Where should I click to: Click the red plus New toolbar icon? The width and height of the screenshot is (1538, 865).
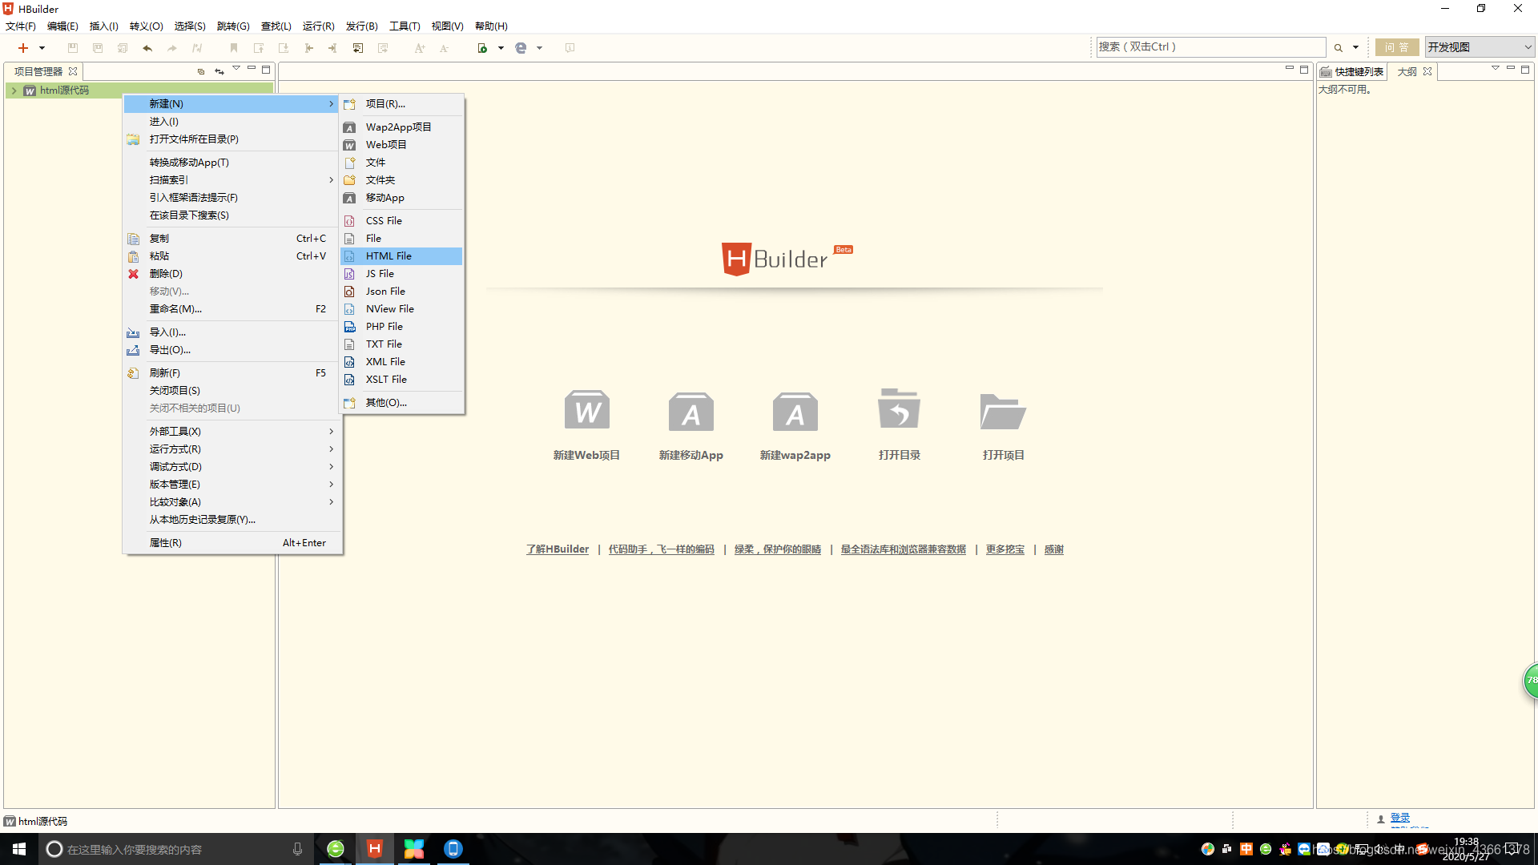[x=23, y=48]
